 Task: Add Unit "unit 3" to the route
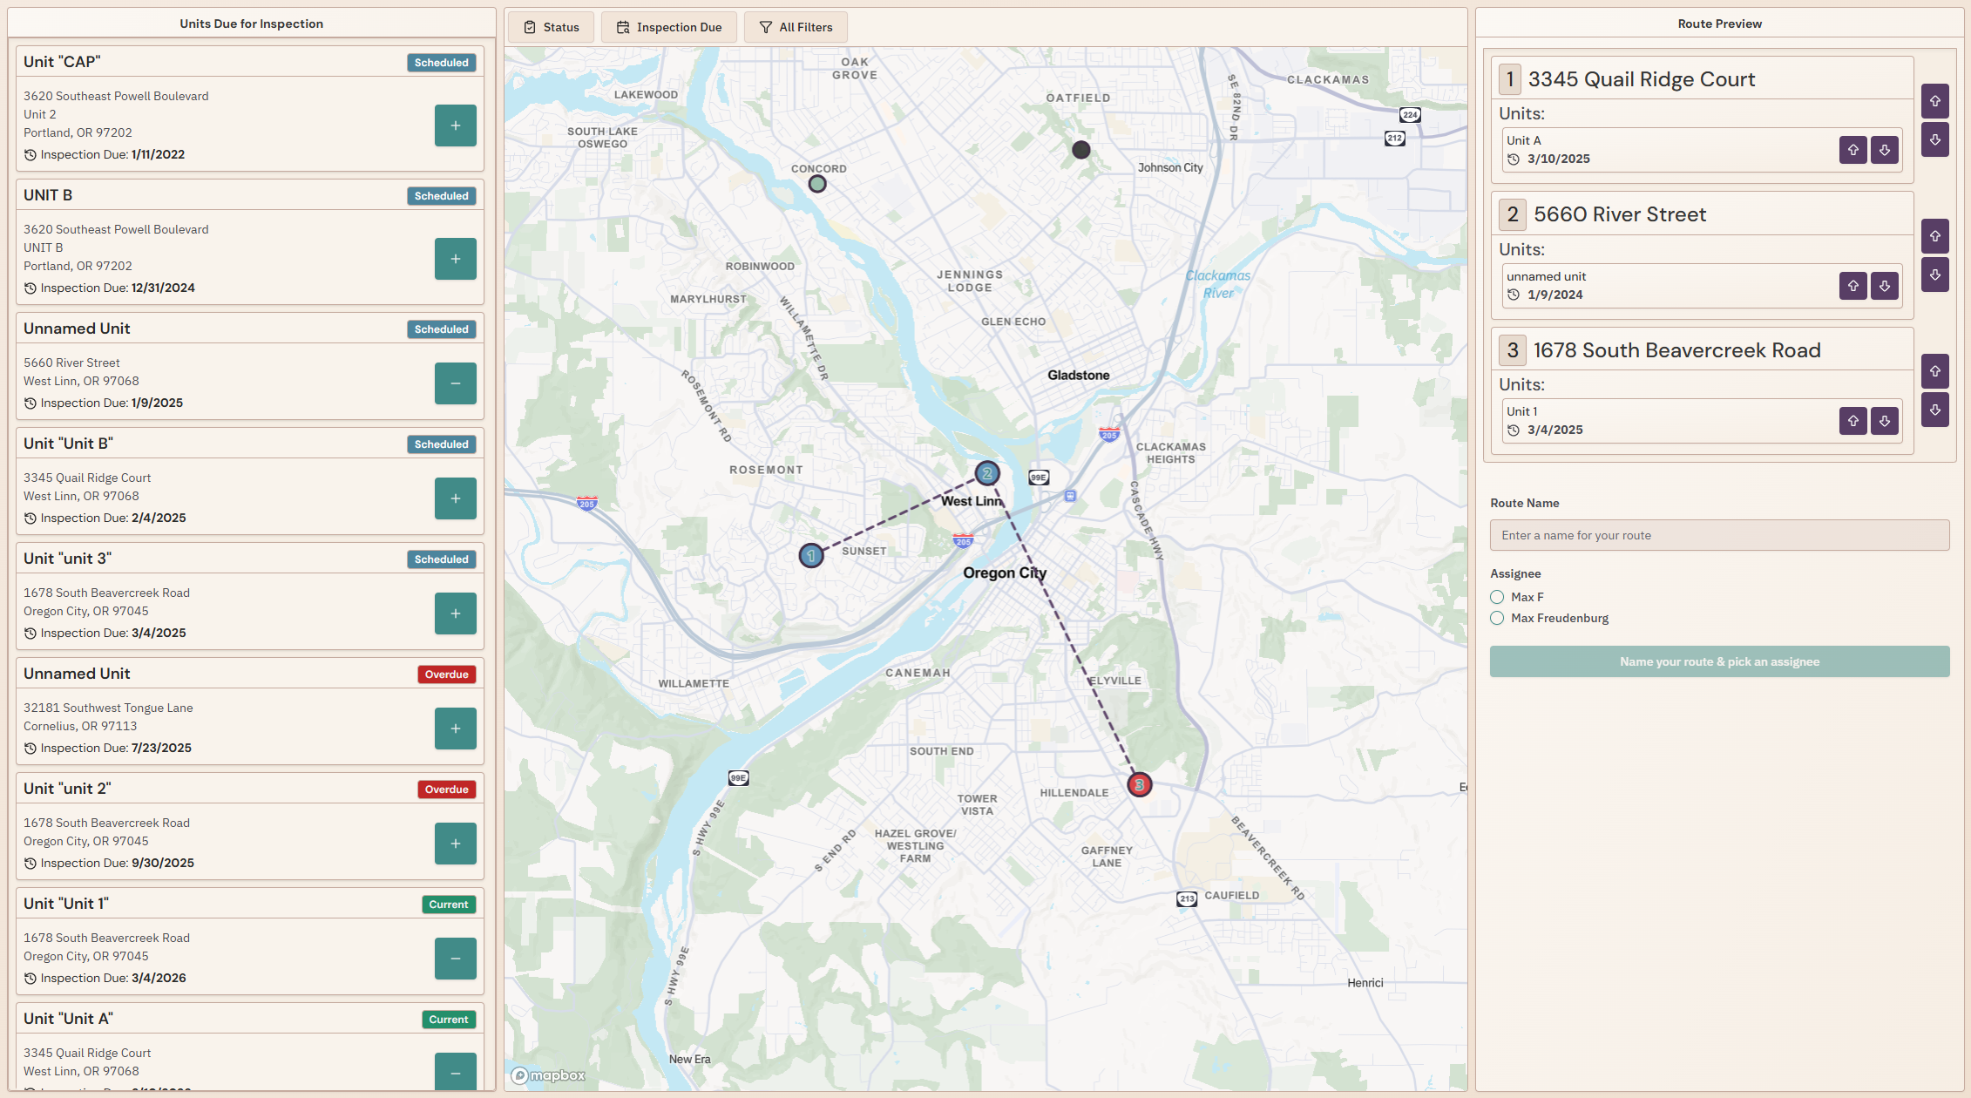tap(455, 613)
